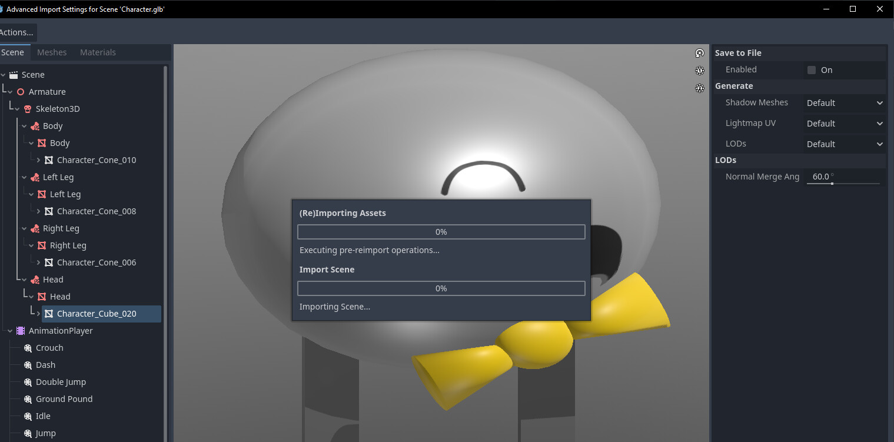This screenshot has width=894, height=442.
Task: Switch to the Meshes tab
Action: click(x=52, y=52)
